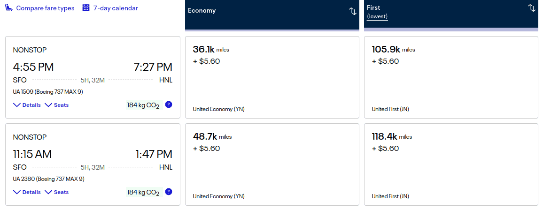Click the calendar icon beside 7-day calendar
Screen dimensions: 543x209
tap(86, 7)
